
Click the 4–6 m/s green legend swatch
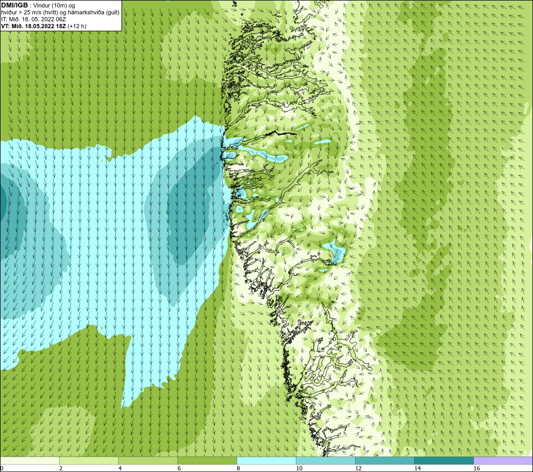click(x=148, y=460)
